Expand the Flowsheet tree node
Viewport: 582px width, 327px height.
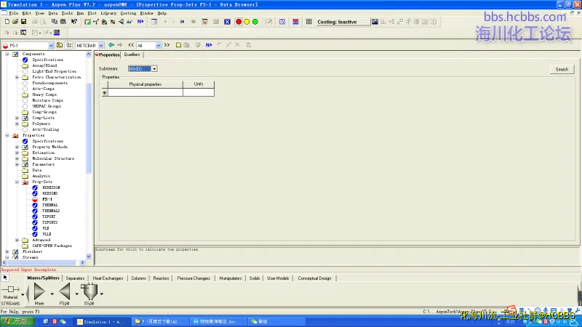[7, 251]
